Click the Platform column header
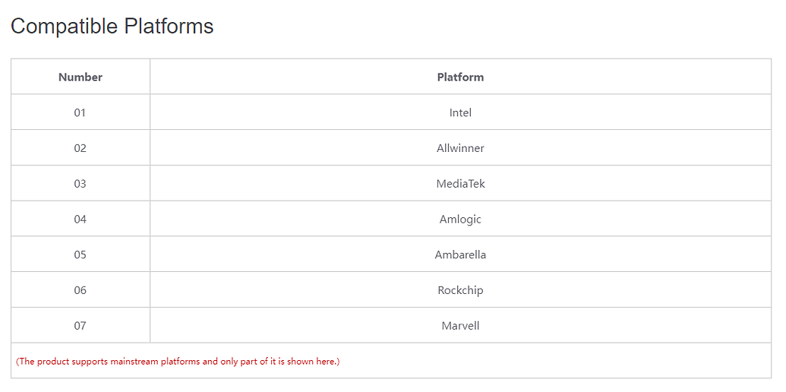This screenshot has width=786, height=392. pyautogui.click(x=460, y=77)
